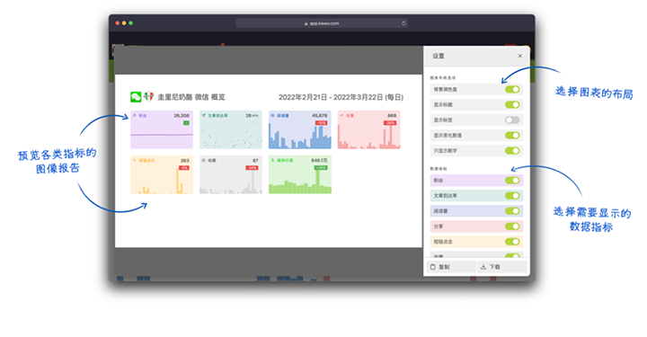Disable the purple 粉丝 metric toggle
The image size is (647, 337).
click(512, 181)
